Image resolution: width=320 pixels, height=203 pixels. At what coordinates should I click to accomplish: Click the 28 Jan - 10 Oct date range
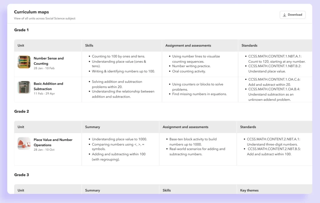coord(44,150)
